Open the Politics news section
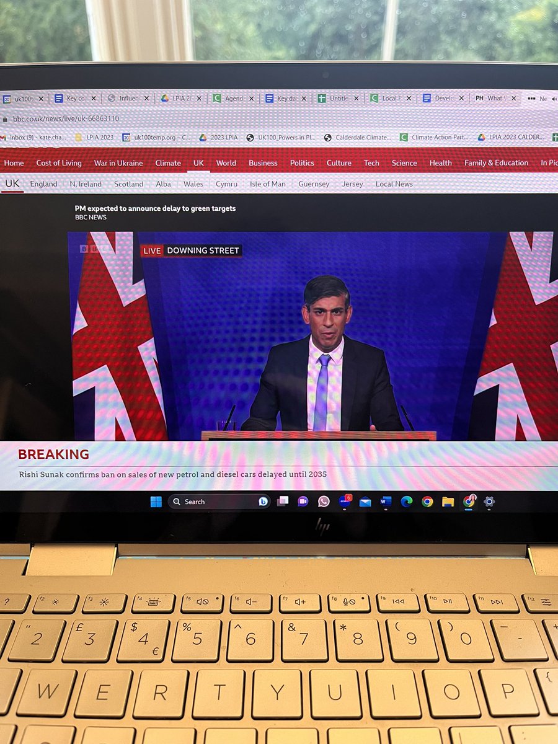 pyautogui.click(x=302, y=163)
